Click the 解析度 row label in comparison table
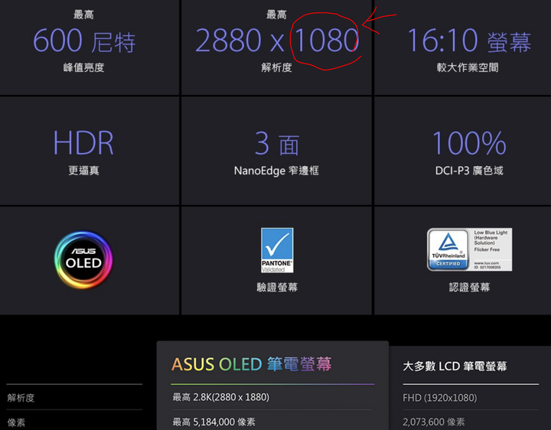The image size is (551, 430). 21,398
